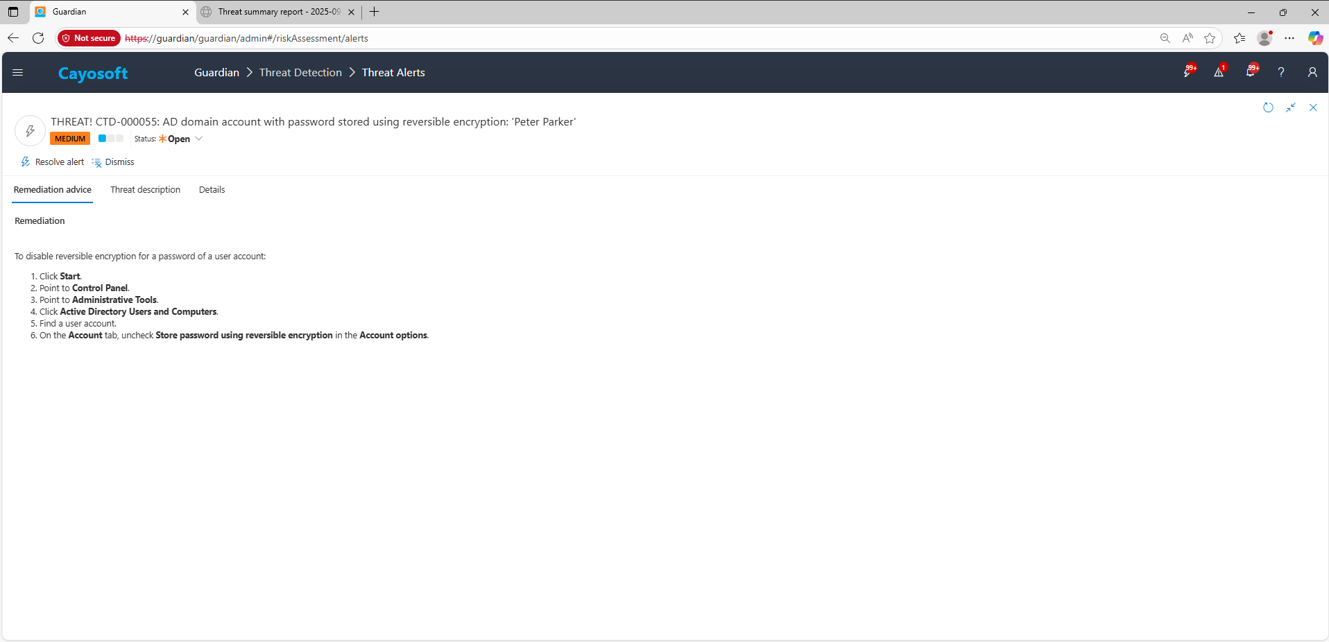
Task: Switch to Threat summary report browser tab
Action: click(x=277, y=12)
